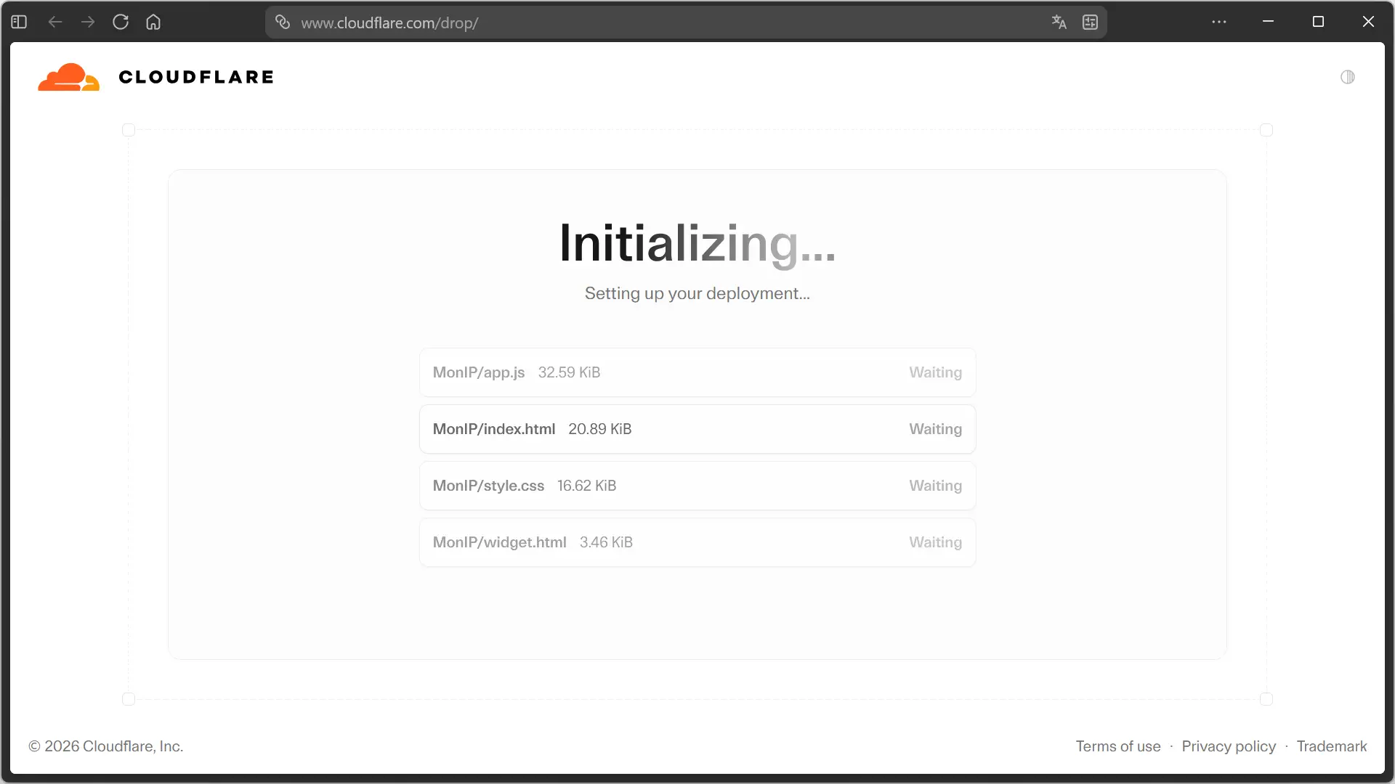Image resolution: width=1395 pixels, height=784 pixels.
Task: Select the MonIP/app.js file row
Action: (697, 372)
